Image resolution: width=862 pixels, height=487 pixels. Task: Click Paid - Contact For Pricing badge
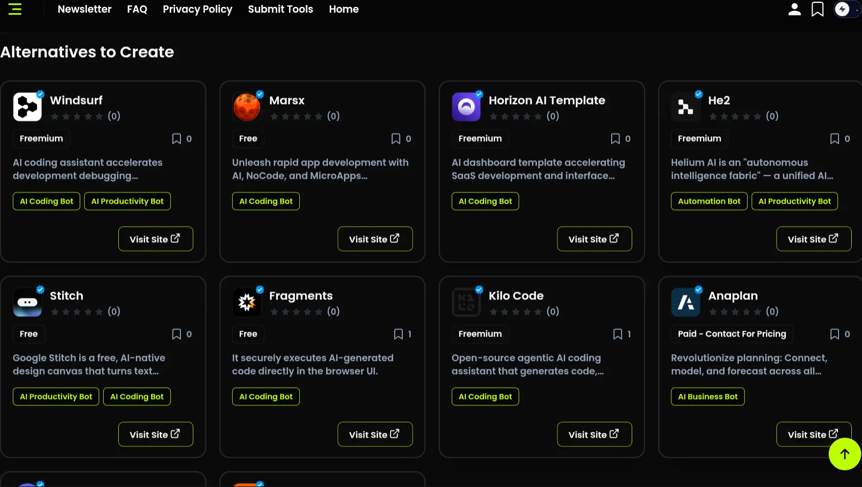point(732,334)
